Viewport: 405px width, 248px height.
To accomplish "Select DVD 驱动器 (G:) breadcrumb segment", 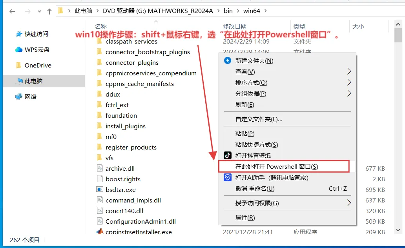I will coord(158,11).
